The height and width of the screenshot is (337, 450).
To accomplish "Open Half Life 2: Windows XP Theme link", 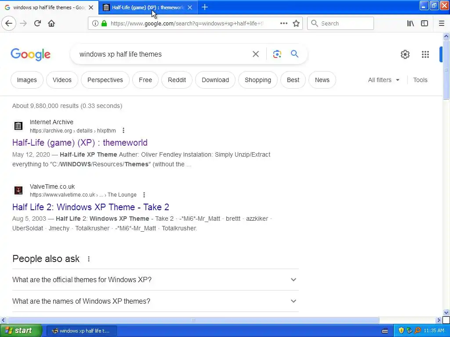I will [91, 207].
